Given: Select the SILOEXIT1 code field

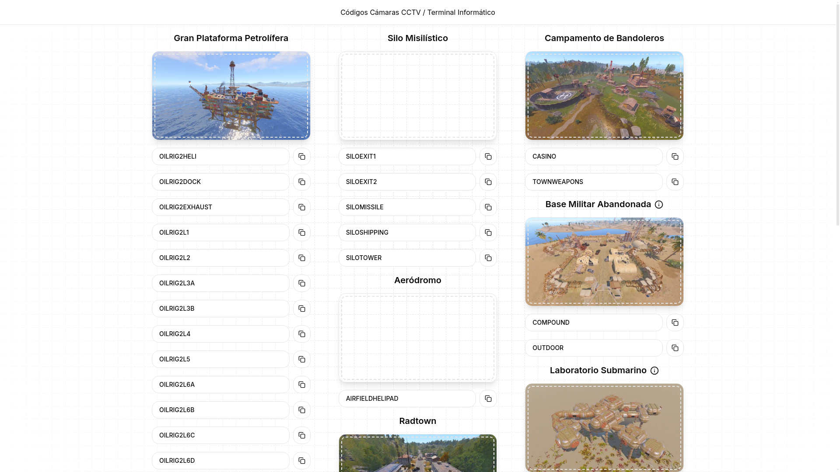Looking at the screenshot, I should (x=407, y=156).
